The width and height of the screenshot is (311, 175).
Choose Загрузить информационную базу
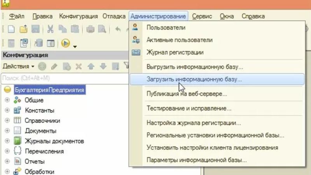click(x=217, y=79)
